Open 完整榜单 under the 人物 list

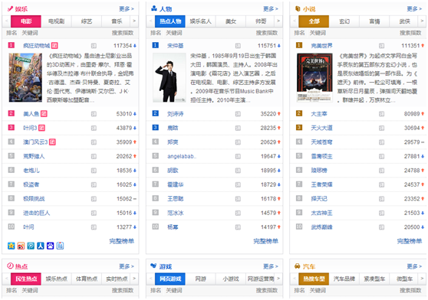(265, 241)
